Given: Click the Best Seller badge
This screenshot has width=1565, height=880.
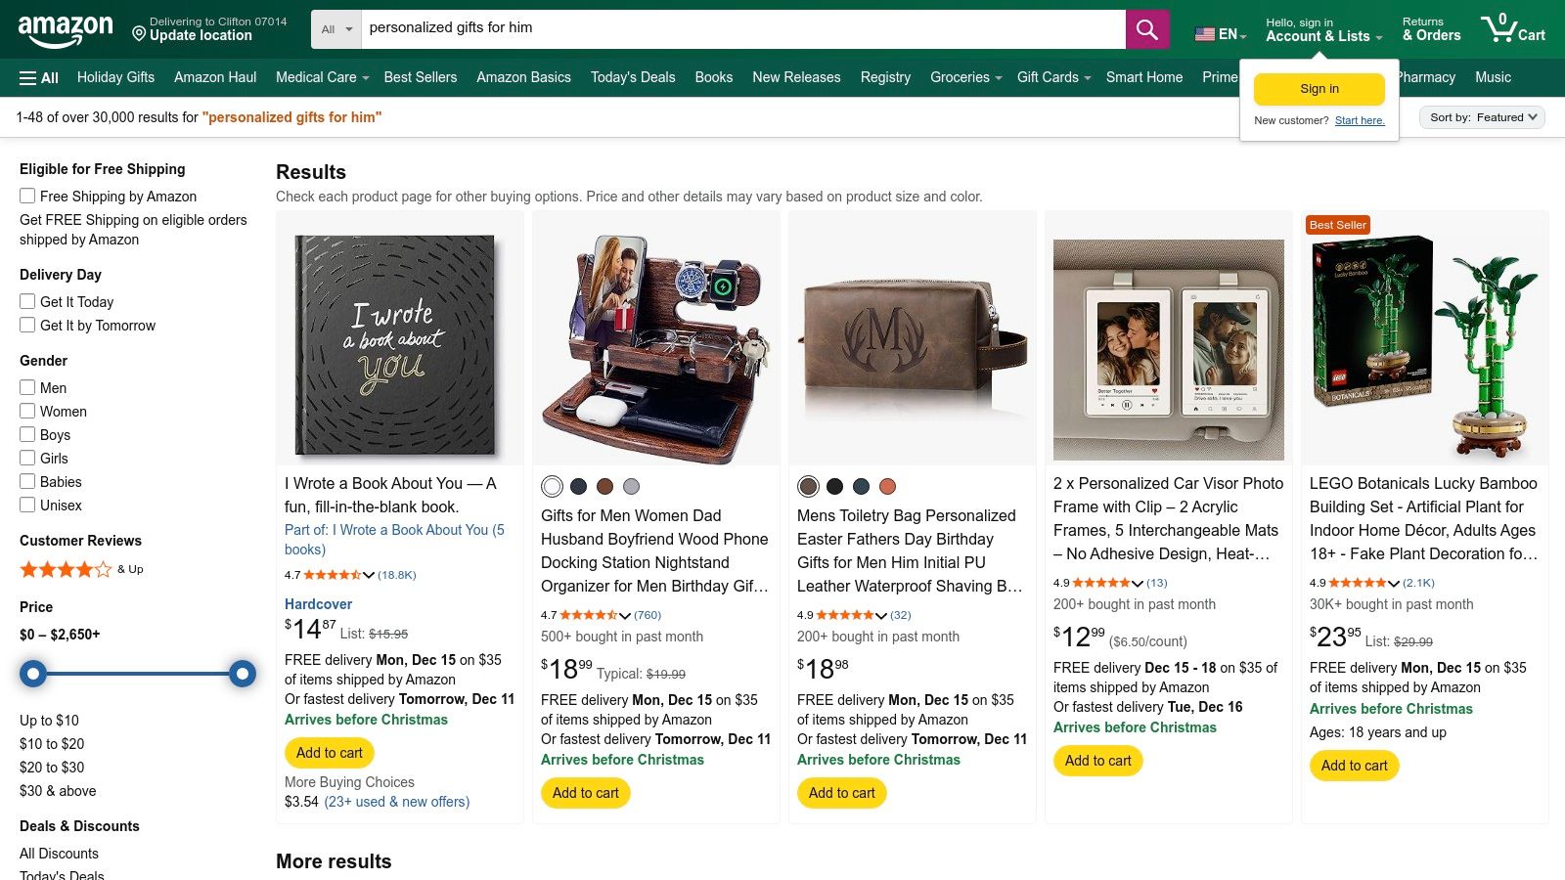Looking at the screenshot, I should [1337, 225].
